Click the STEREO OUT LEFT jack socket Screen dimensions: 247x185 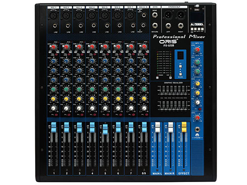[168, 26]
